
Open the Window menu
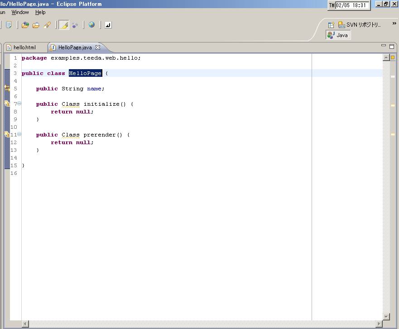tap(20, 12)
